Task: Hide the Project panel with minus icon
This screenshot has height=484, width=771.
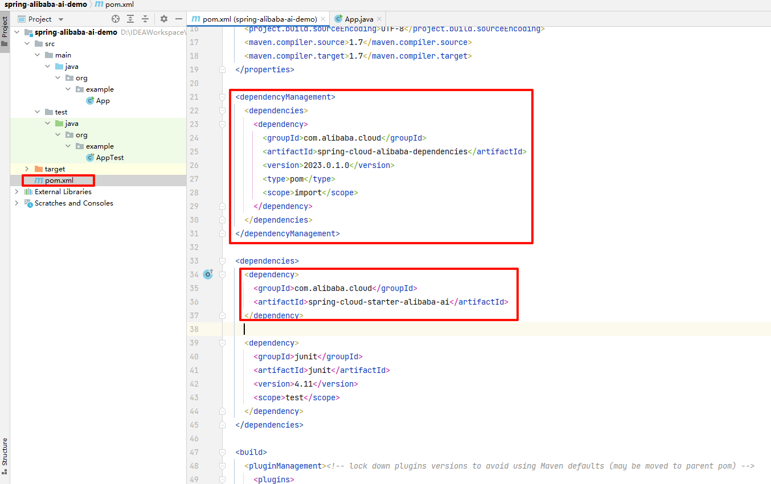Action: (x=178, y=19)
